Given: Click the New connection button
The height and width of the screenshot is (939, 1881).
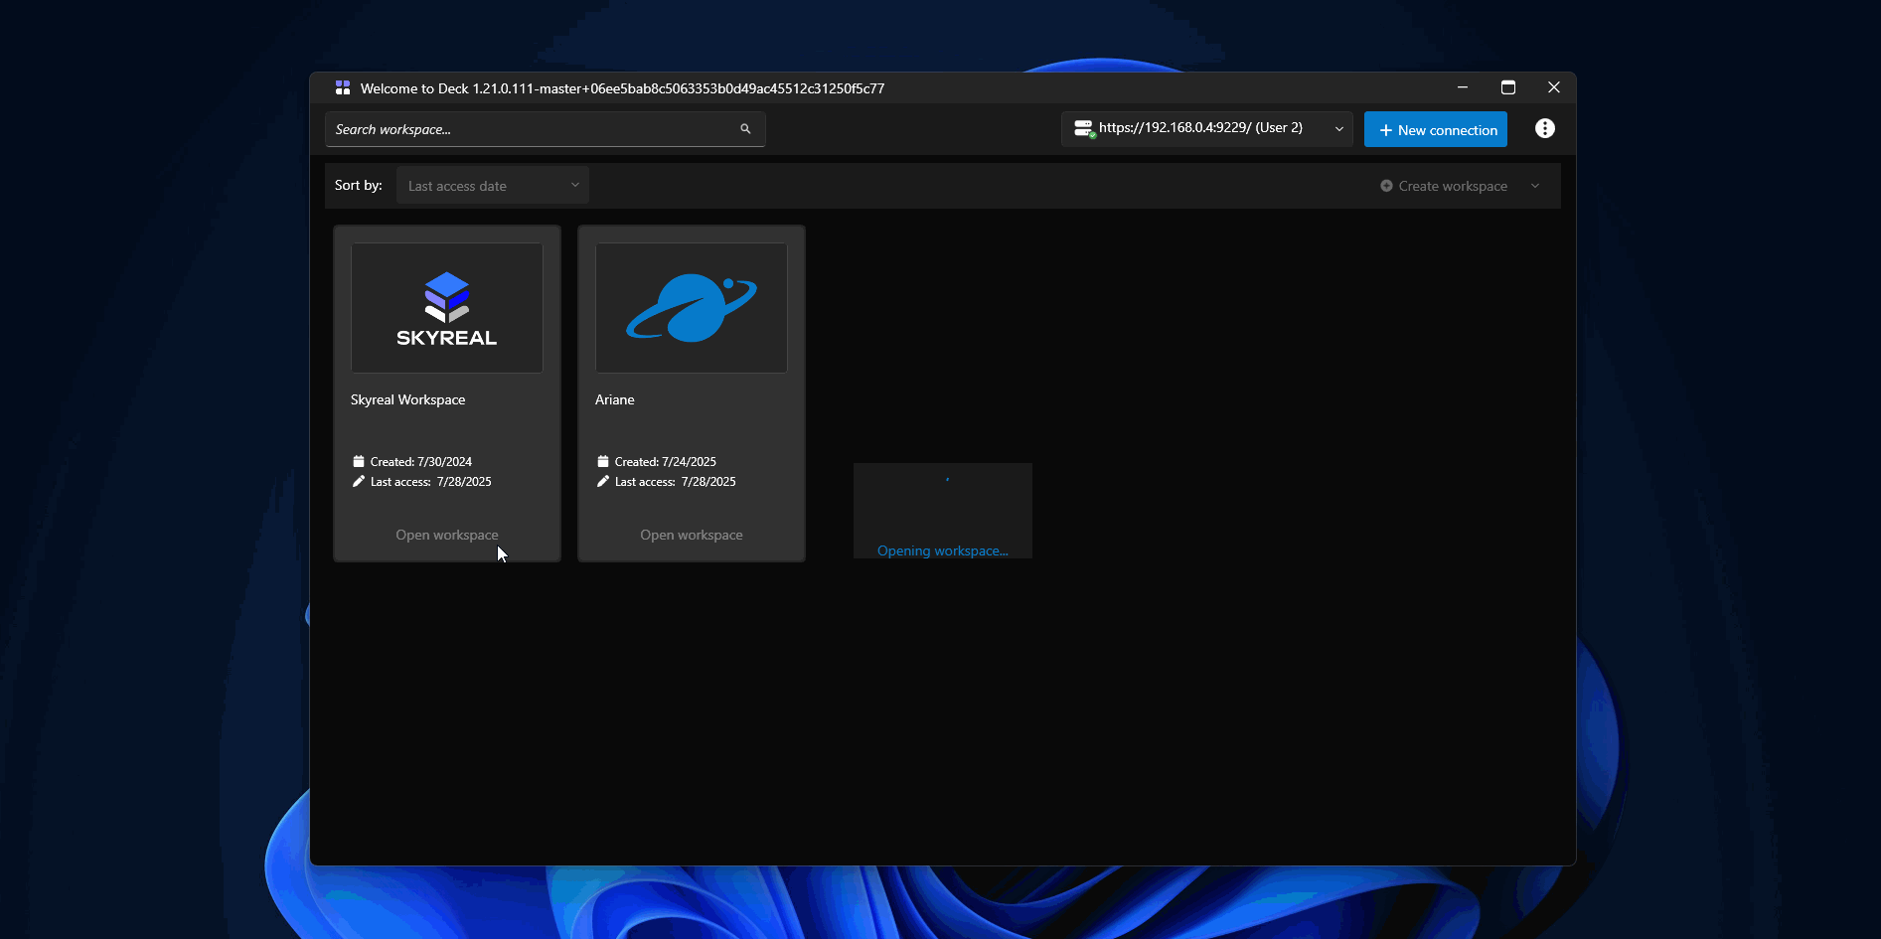Looking at the screenshot, I should point(1435,128).
